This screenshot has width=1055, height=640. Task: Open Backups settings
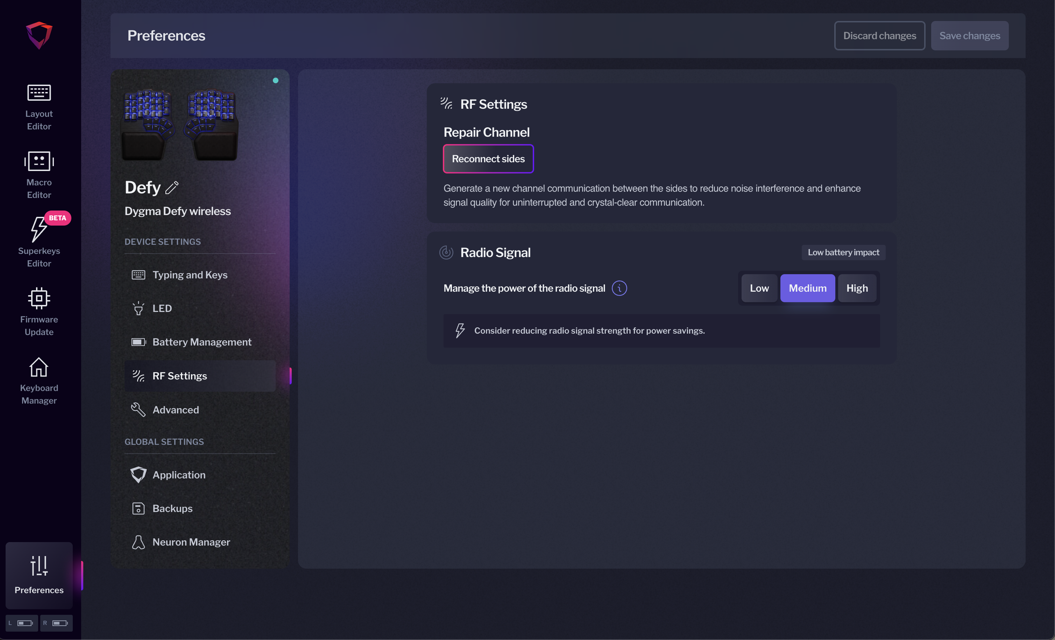tap(200, 509)
